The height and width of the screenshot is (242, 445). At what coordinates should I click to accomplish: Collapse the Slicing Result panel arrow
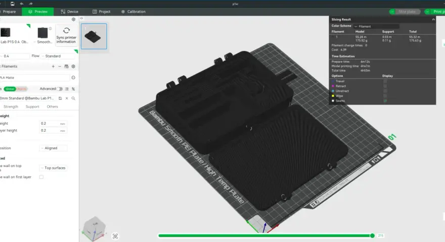point(433,20)
